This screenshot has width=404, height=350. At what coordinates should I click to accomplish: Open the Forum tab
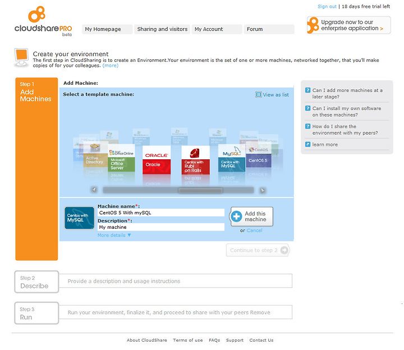(269, 29)
